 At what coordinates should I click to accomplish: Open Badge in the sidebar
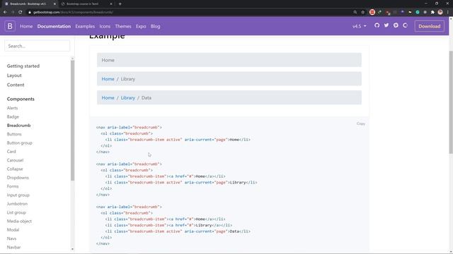(x=13, y=116)
